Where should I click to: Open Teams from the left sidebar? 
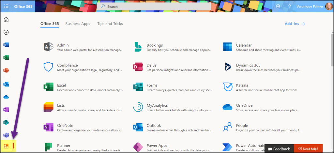[x=6, y=135]
